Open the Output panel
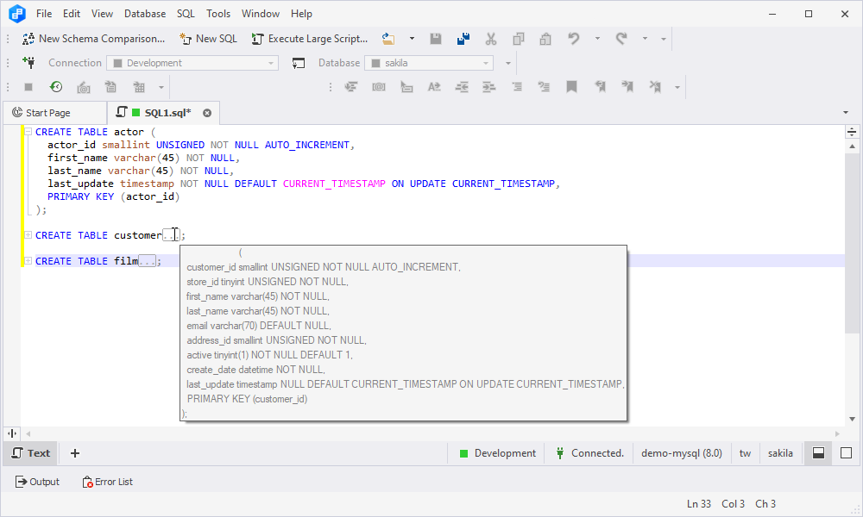This screenshot has height=517, width=863. 37,482
